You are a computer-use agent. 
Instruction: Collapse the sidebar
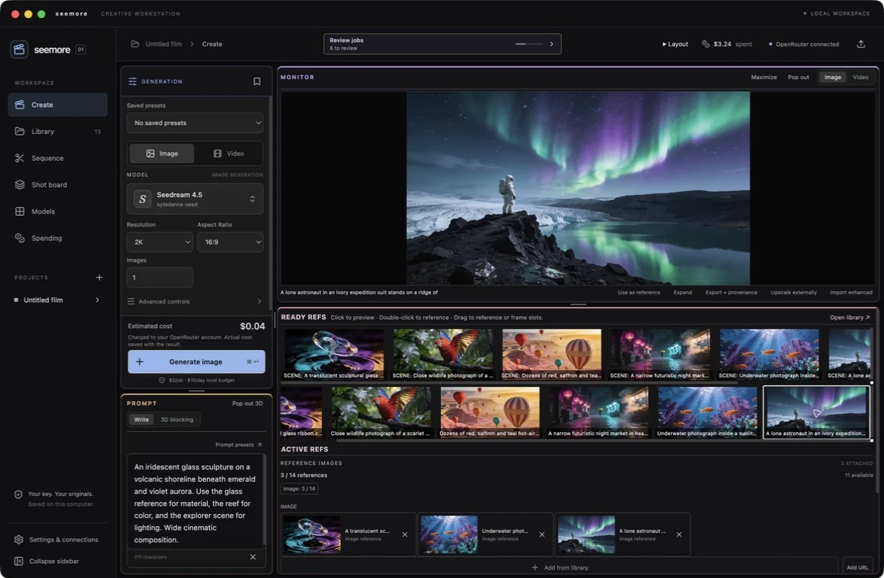47,561
